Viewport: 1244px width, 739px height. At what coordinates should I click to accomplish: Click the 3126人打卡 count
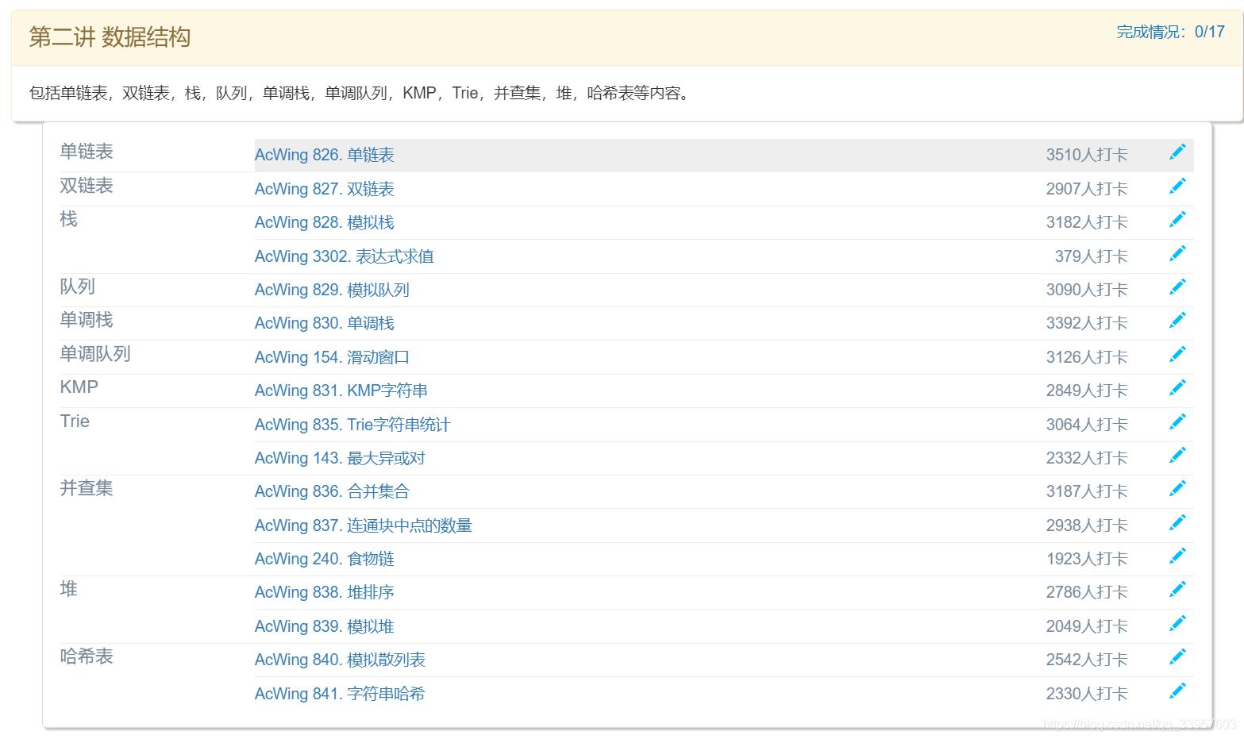point(1087,357)
